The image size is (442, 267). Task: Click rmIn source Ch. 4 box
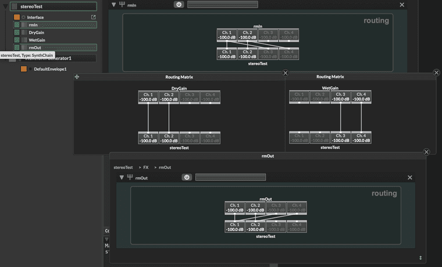click(289, 35)
